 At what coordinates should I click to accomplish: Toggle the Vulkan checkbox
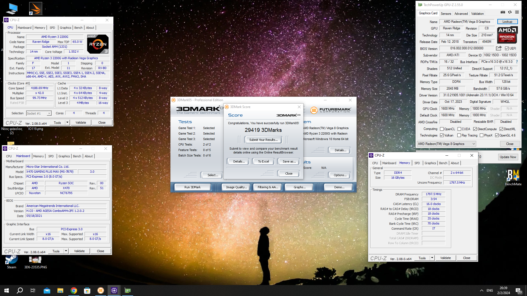click(x=442, y=135)
